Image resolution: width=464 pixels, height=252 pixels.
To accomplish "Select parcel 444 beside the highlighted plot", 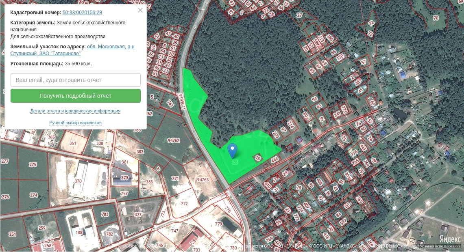I will coord(274,161).
